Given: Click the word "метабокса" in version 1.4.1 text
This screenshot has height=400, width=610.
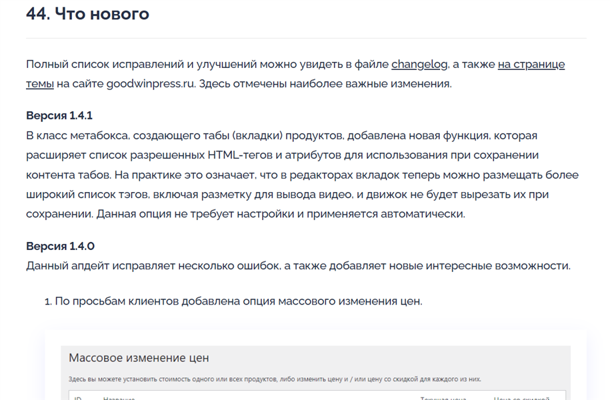Looking at the screenshot, I should pos(99,136).
